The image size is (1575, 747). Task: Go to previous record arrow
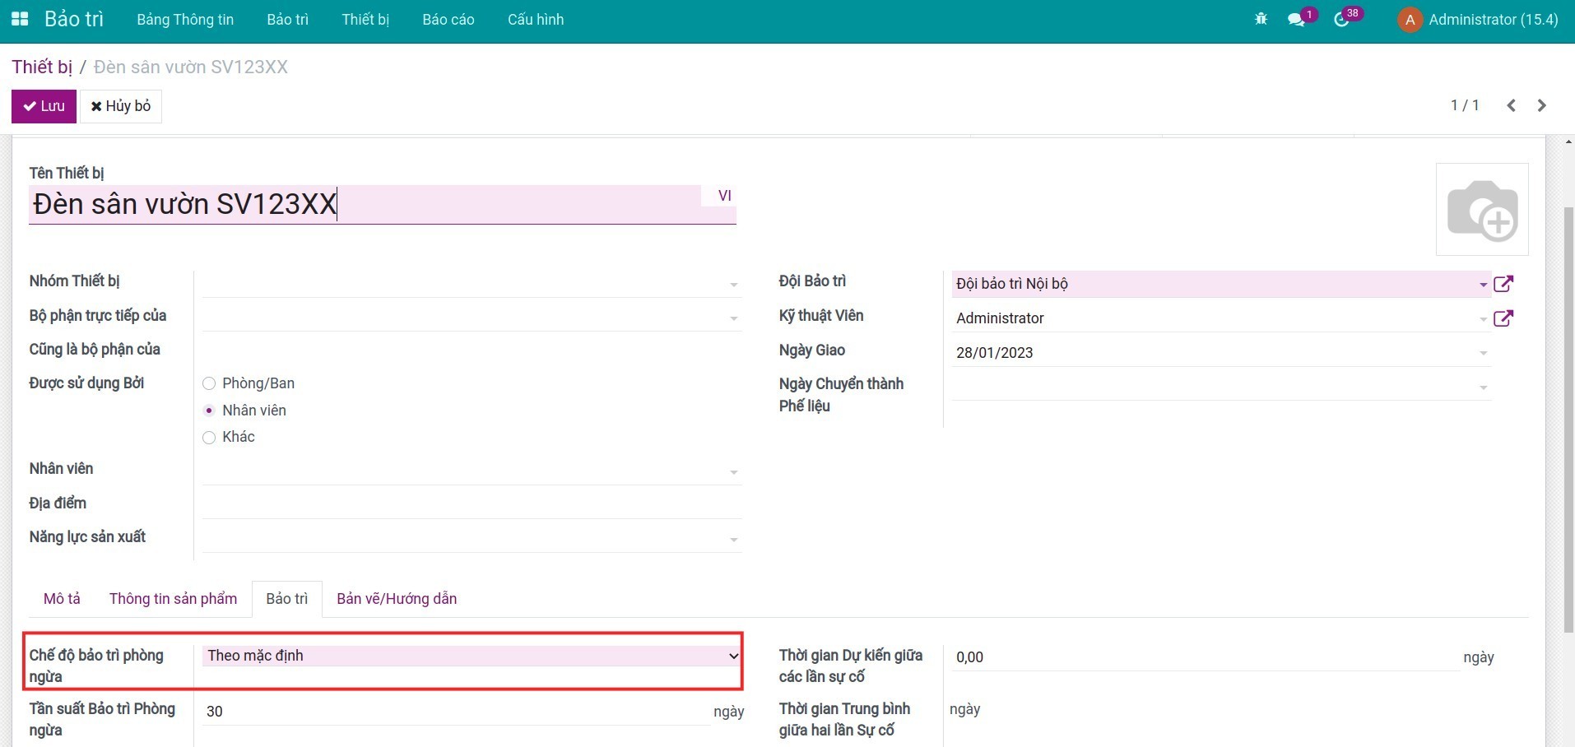(x=1511, y=105)
